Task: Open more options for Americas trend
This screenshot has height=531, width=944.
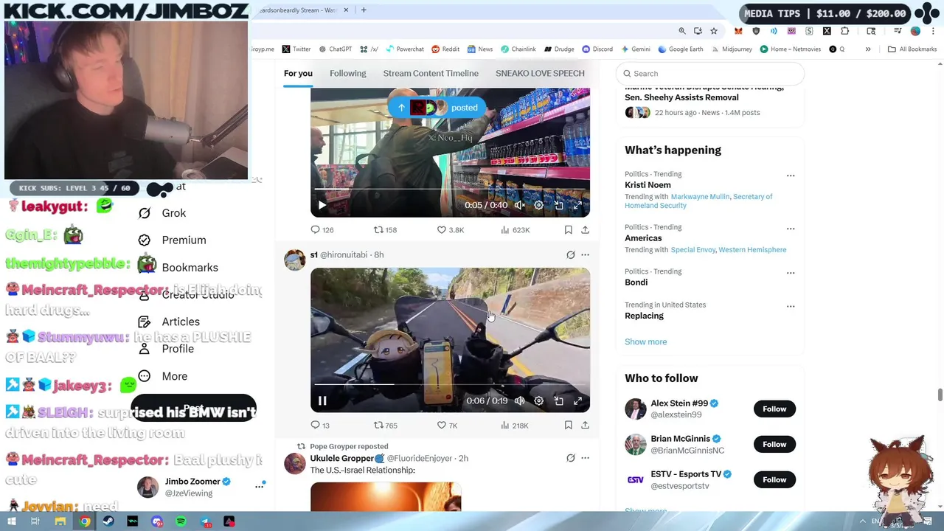Action: click(x=791, y=229)
